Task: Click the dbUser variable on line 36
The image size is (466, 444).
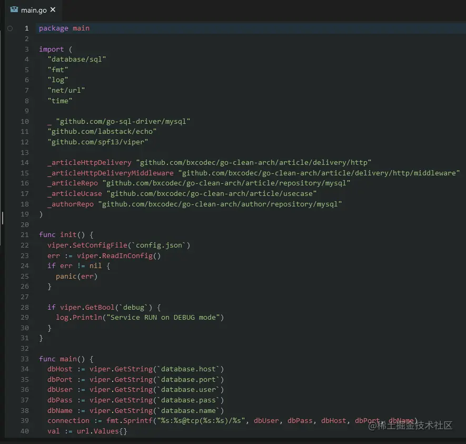Action: (60, 390)
